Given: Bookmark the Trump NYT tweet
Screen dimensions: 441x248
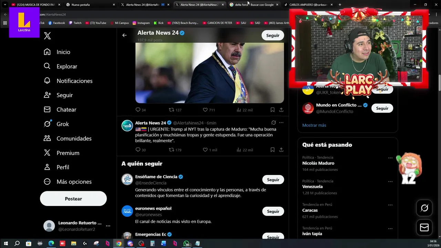Looking at the screenshot, I should coord(272,150).
